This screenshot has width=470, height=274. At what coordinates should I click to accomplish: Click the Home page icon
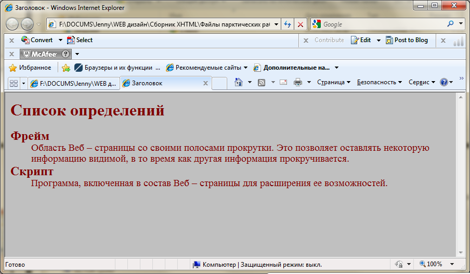(x=239, y=83)
